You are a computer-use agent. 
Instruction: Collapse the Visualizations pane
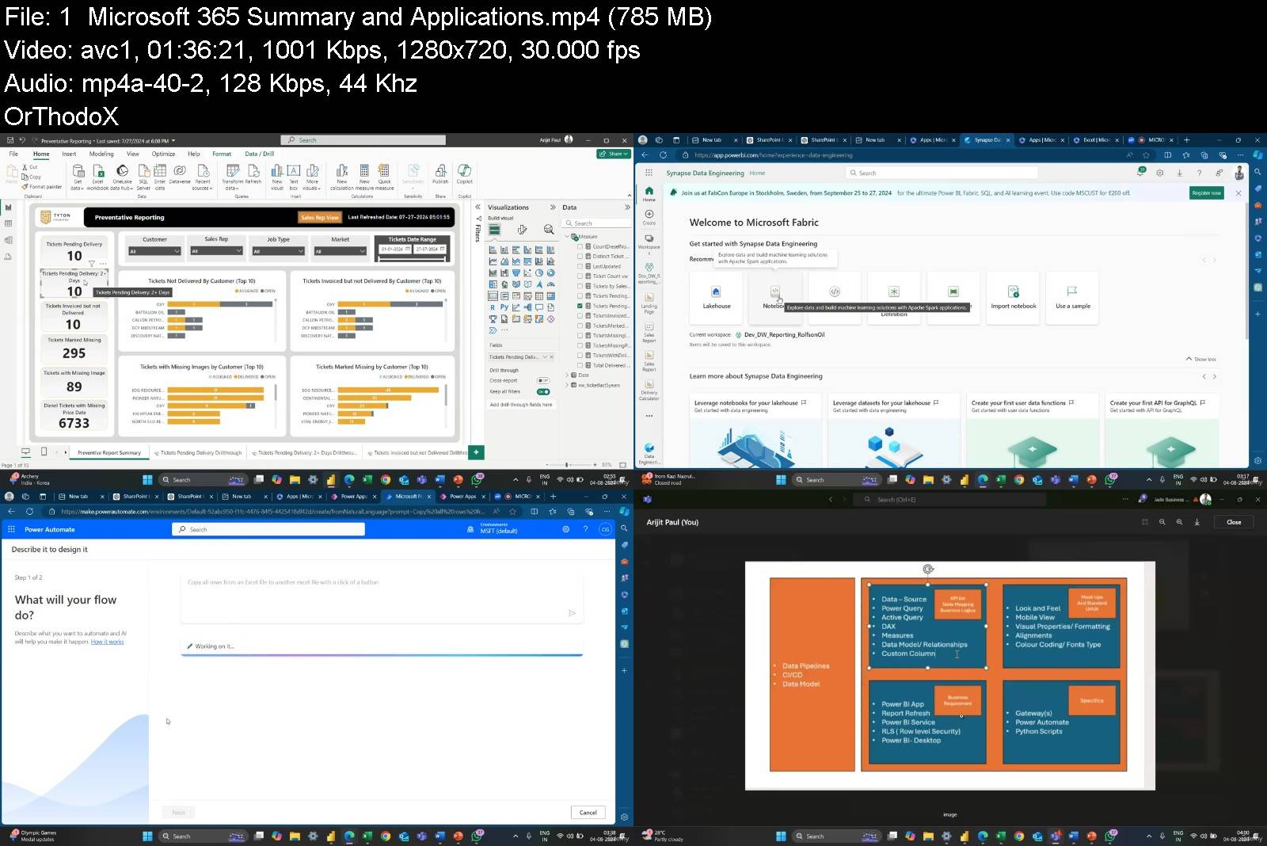point(553,208)
